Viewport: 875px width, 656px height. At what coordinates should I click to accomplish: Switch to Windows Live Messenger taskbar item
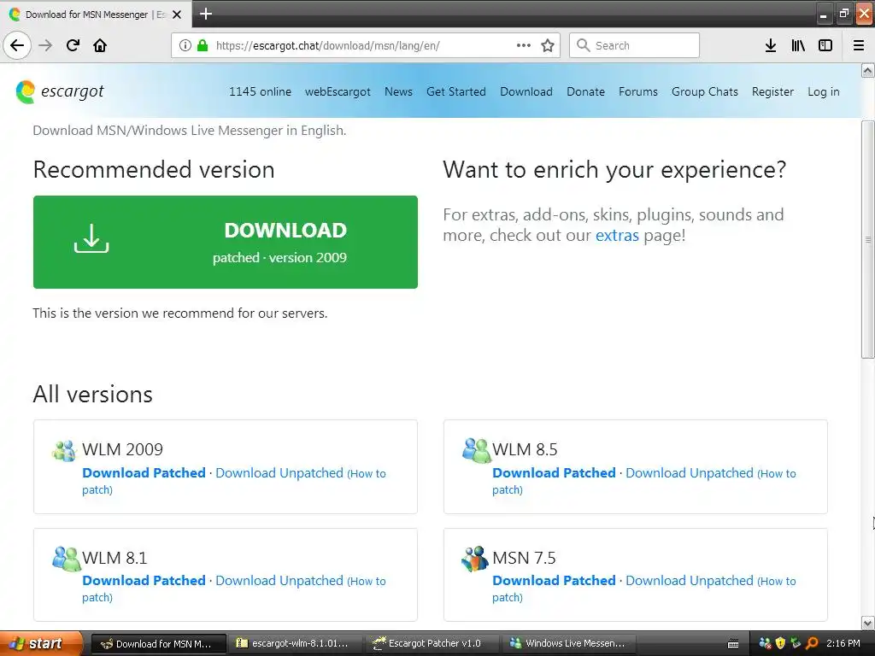[568, 644]
